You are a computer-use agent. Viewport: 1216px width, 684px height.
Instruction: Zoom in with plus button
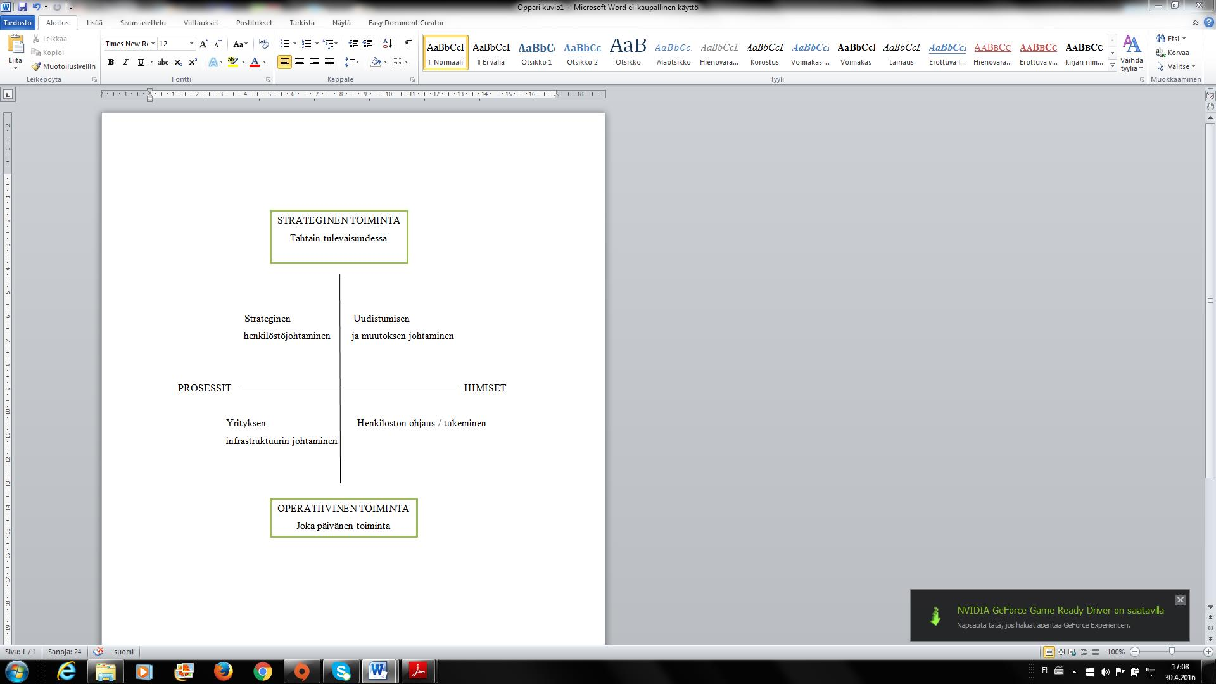click(1208, 652)
